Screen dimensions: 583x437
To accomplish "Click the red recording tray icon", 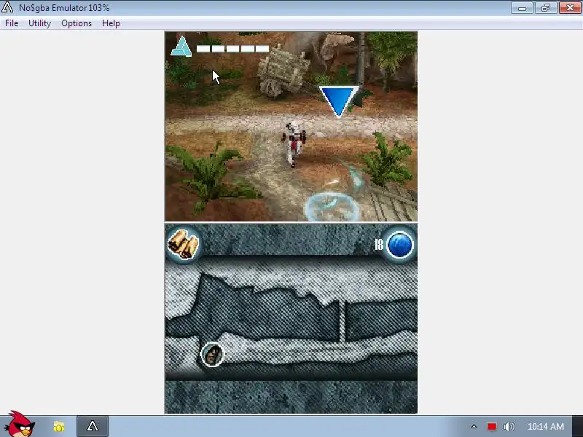I will (491, 426).
